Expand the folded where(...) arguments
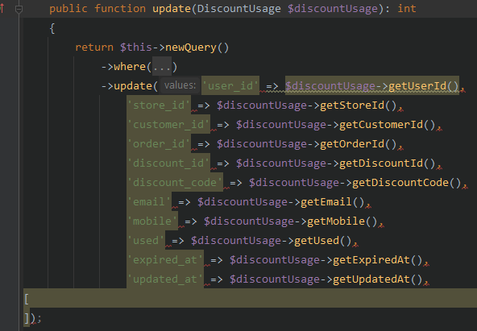The image size is (477, 331). [x=162, y=67]
